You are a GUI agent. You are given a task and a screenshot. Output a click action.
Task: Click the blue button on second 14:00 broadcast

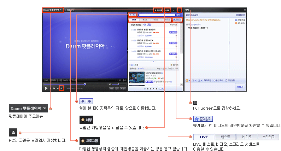(173, 43)
